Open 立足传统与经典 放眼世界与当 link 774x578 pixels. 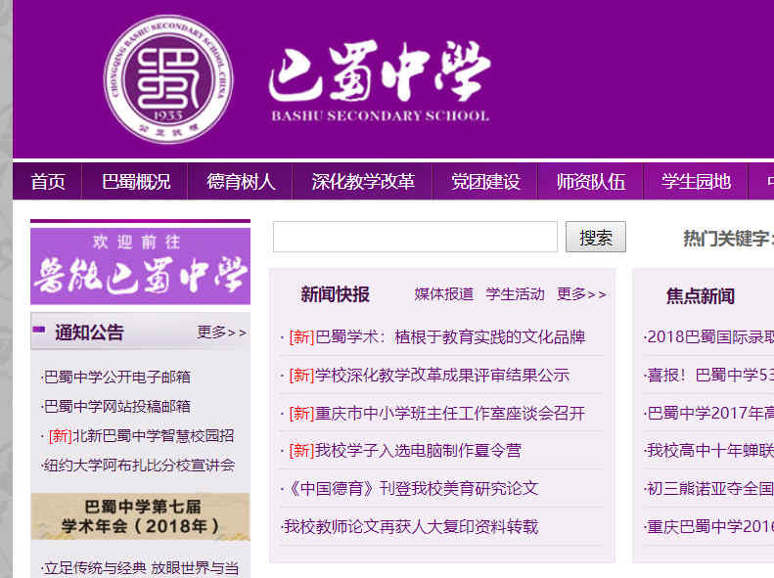[x=141, y=568]
